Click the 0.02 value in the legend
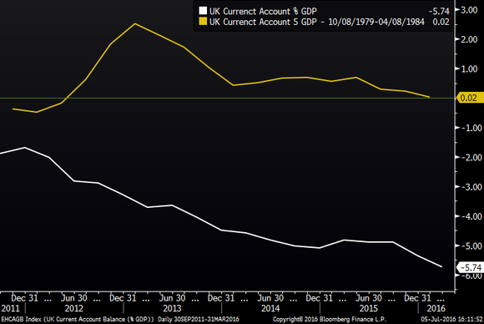 pos(441,22)
